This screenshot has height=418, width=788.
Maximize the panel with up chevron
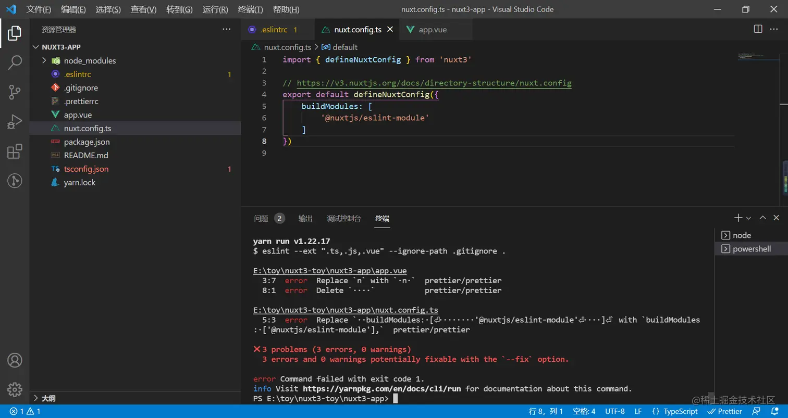coord(762,218)
